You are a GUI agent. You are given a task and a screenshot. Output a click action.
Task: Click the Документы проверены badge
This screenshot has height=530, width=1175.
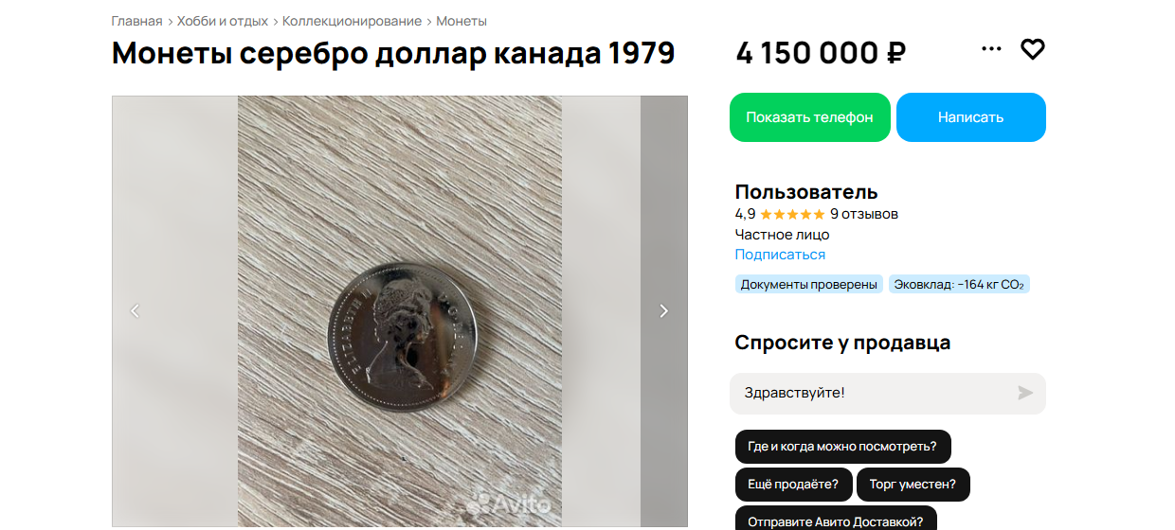pyautogui.click(x=808, y=285)
